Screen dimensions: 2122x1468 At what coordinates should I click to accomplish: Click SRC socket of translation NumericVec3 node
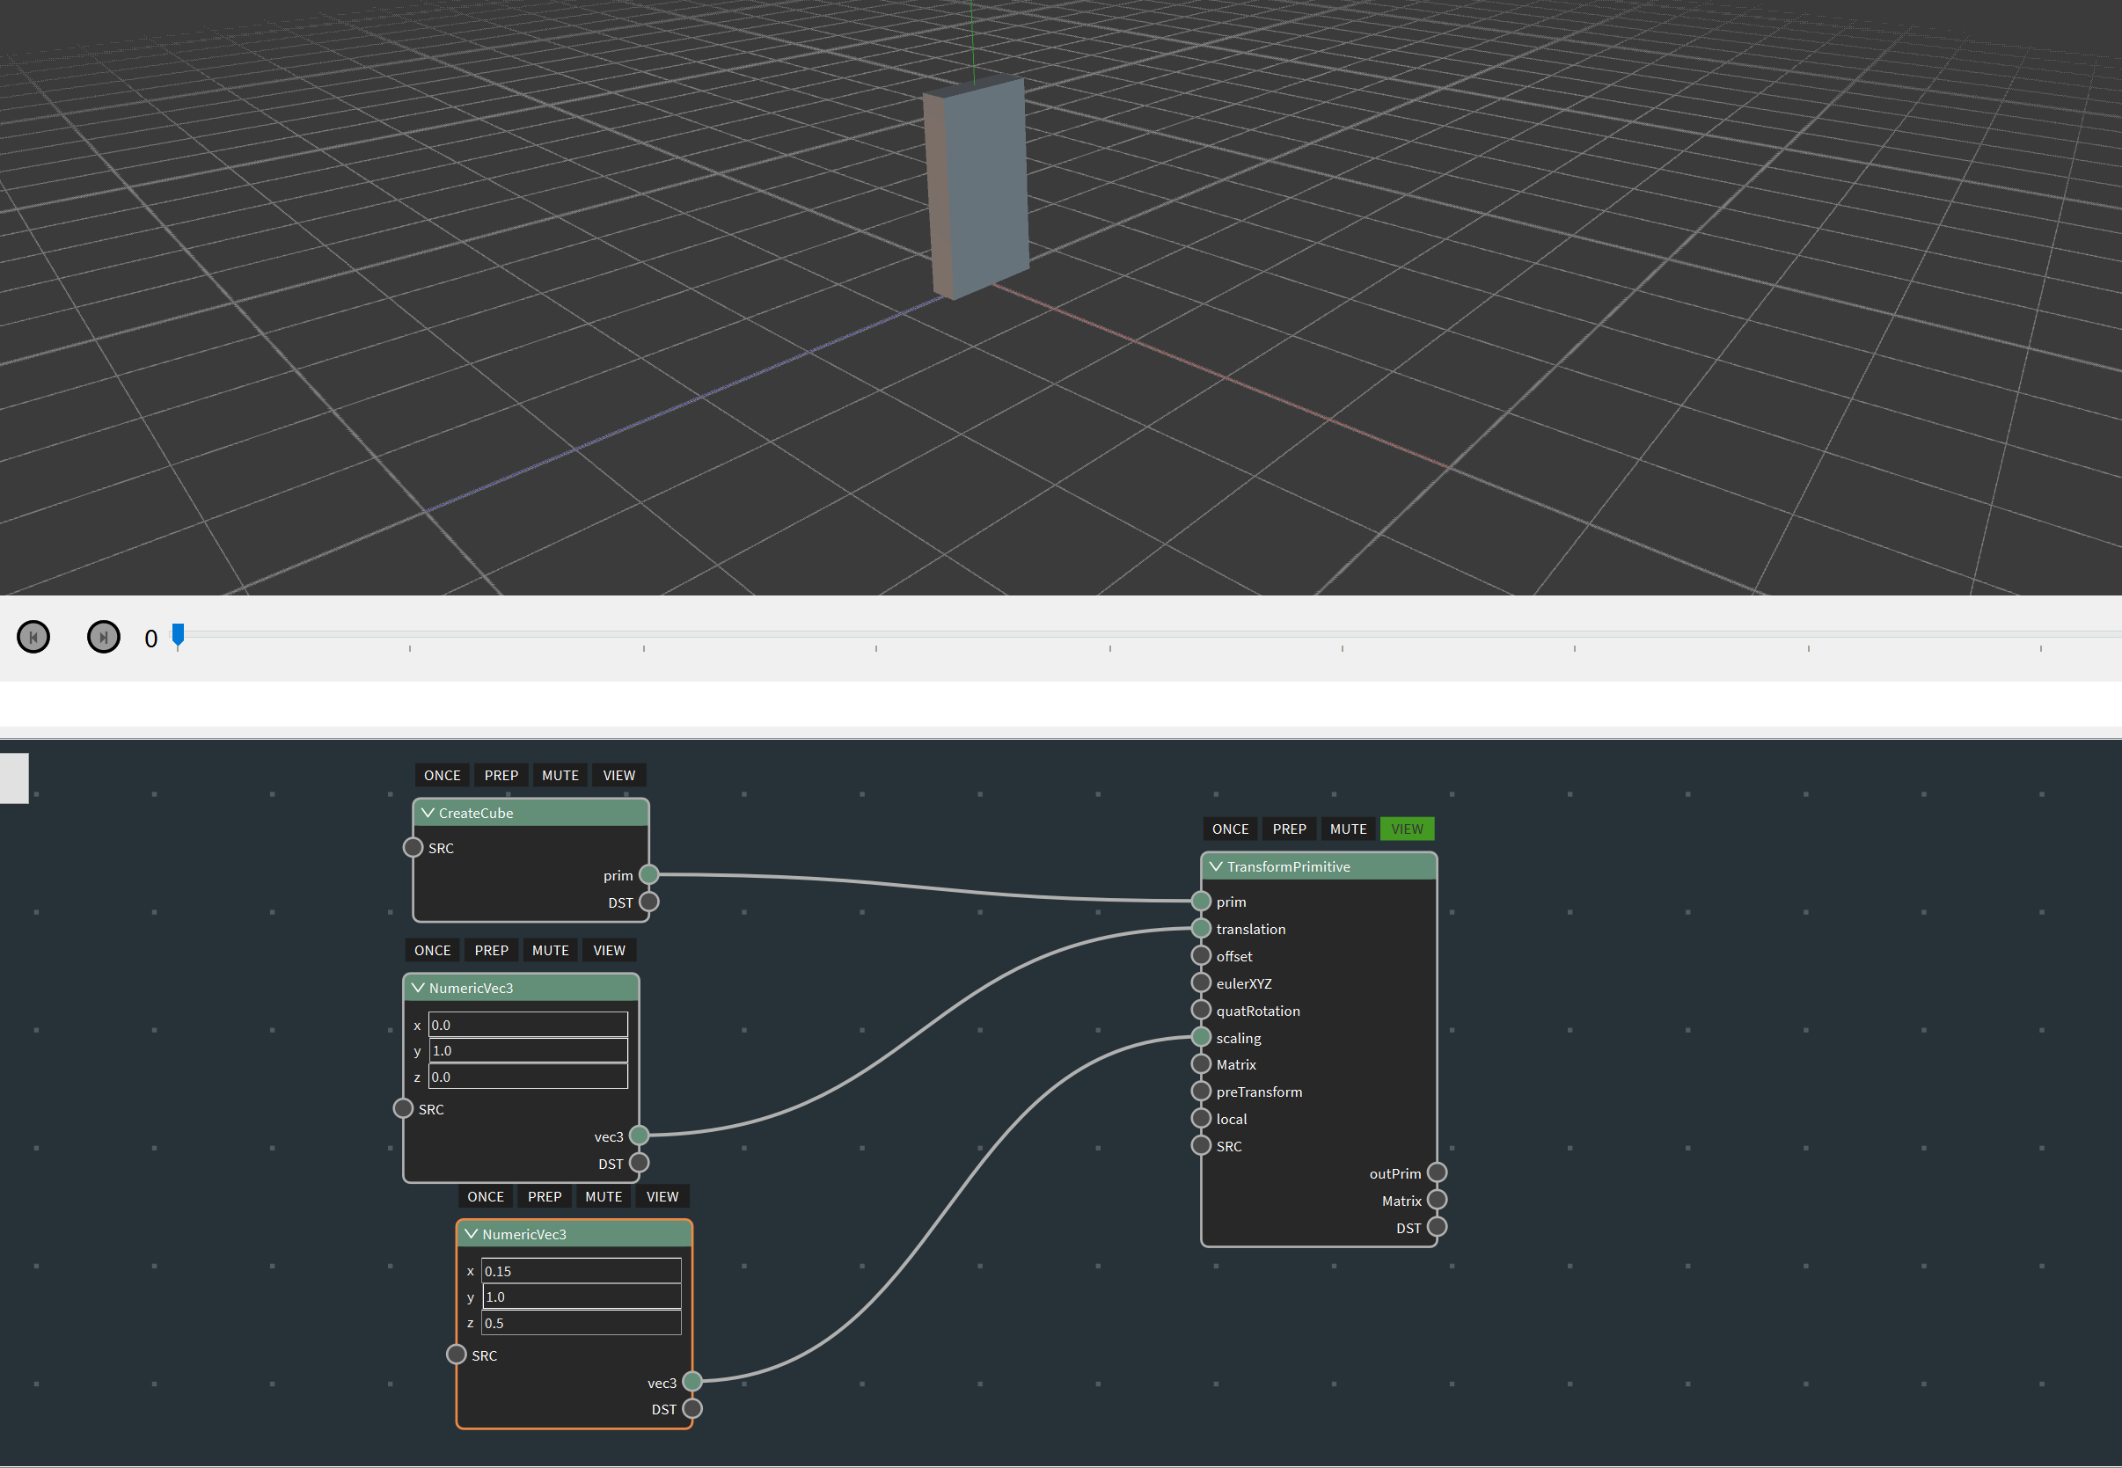point(403,1109)
